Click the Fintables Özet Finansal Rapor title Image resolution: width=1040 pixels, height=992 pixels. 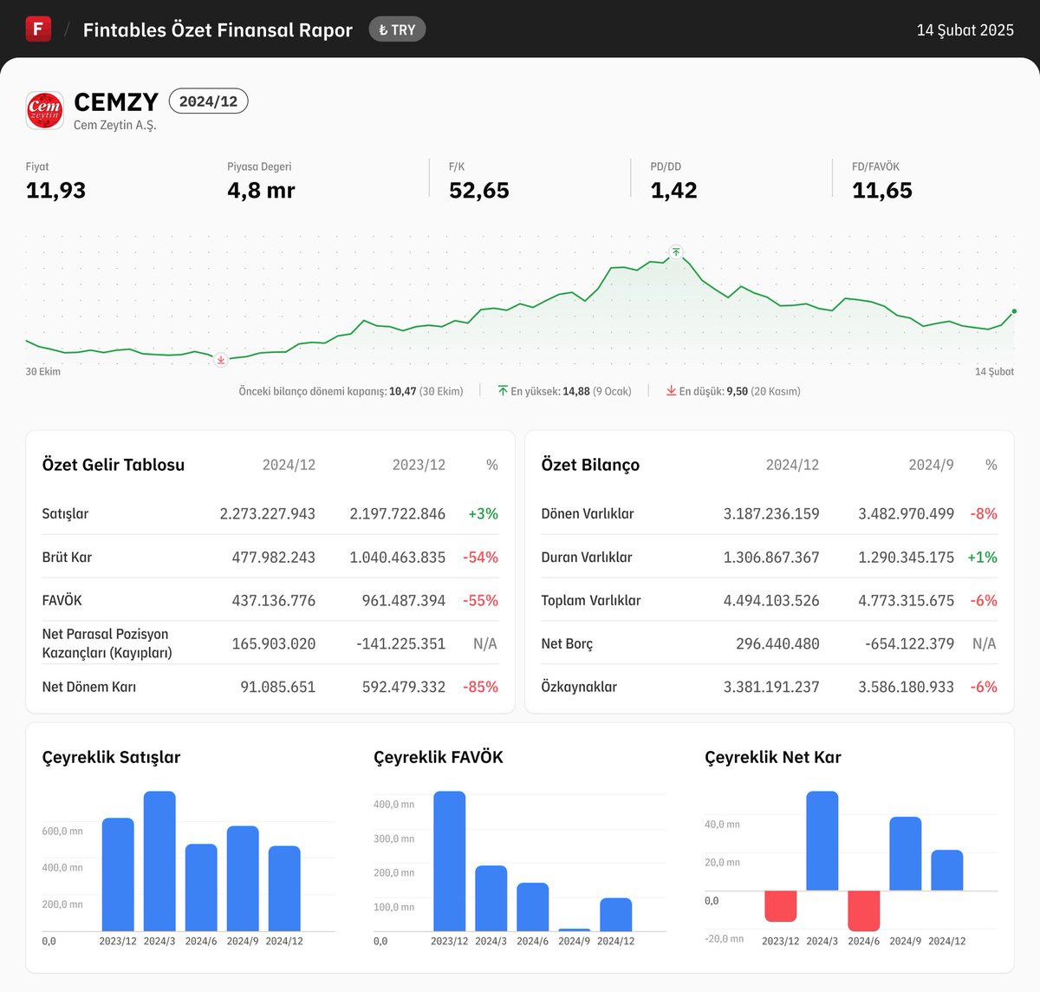pos(218,29)
